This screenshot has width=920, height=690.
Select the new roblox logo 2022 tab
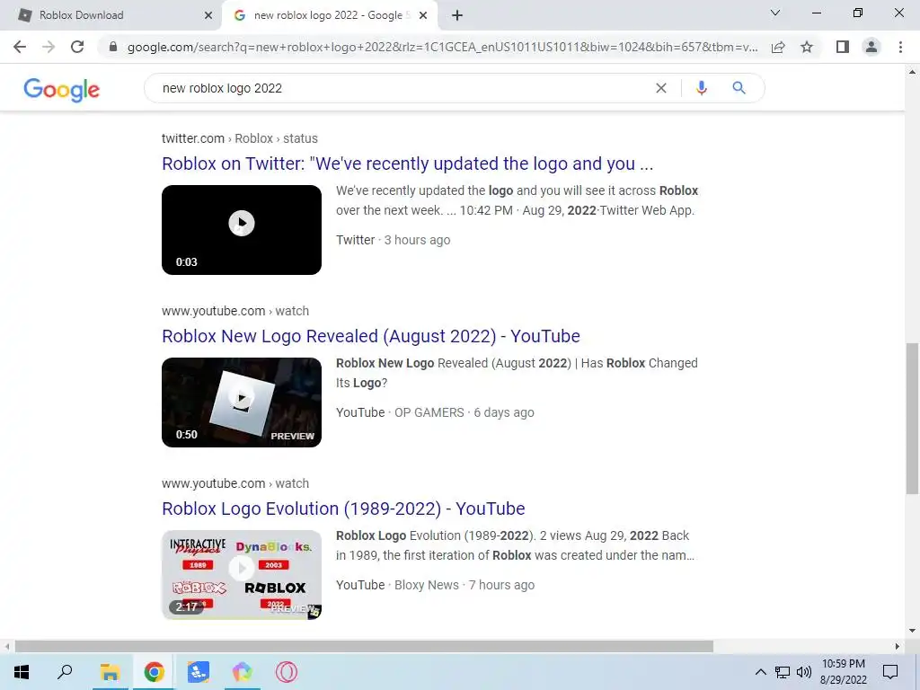point(329,15)
